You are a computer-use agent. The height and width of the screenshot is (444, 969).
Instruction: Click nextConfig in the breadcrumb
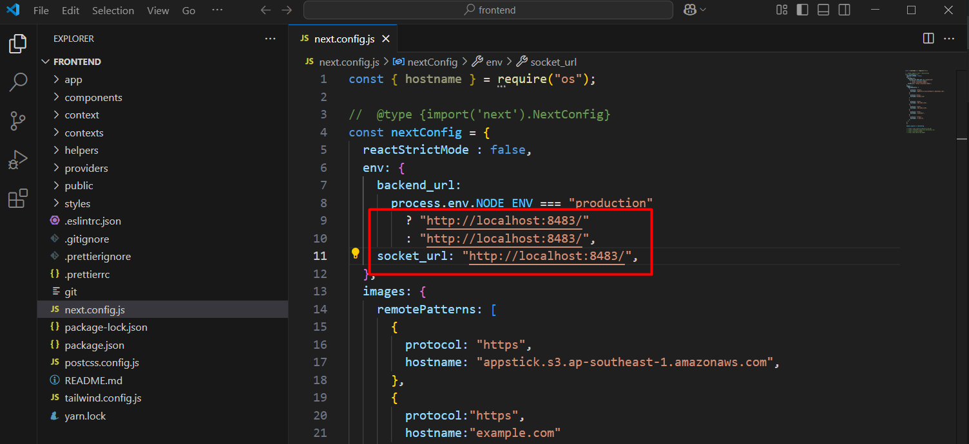pyautogui.click(x=432, y=62)
